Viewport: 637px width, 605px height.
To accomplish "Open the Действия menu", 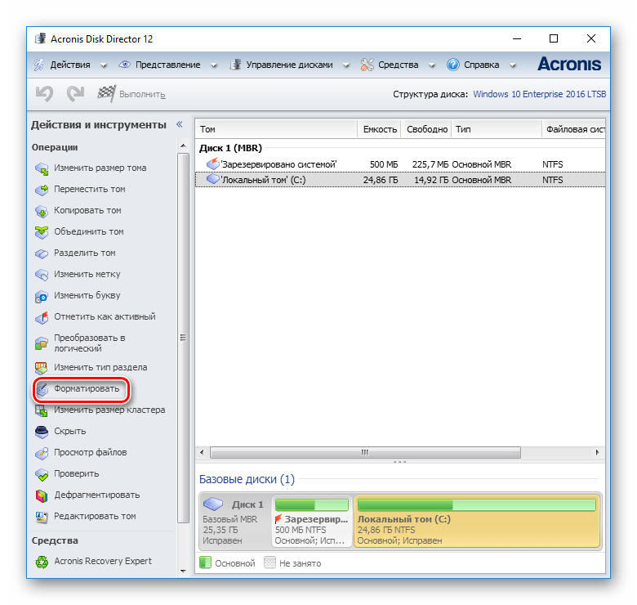I will tap(70, 65).
